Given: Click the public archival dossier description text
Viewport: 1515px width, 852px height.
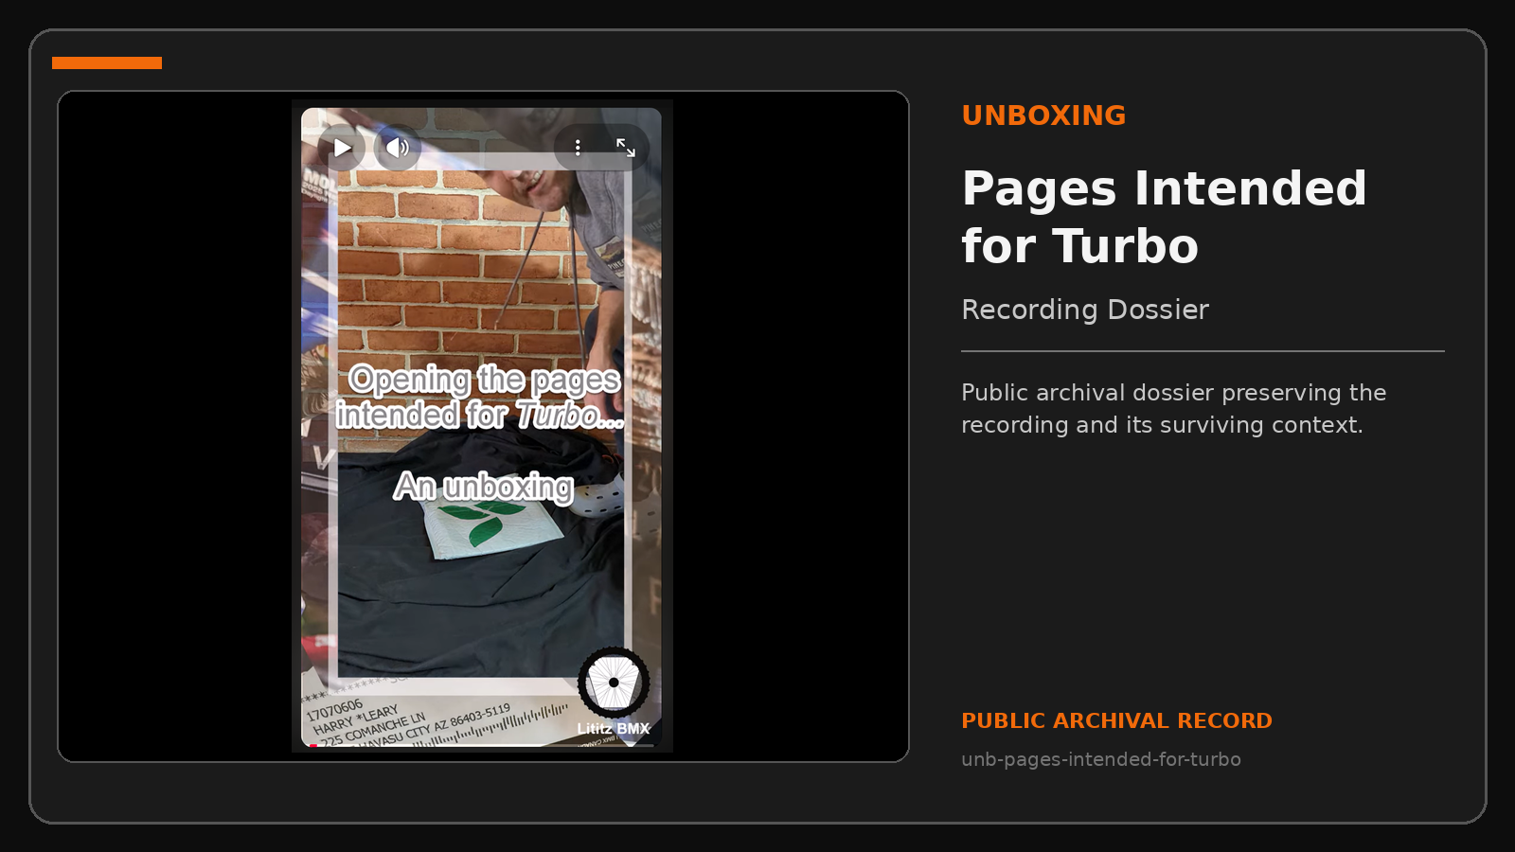Looking at the screenshot, I should [x=1173, y=409].
